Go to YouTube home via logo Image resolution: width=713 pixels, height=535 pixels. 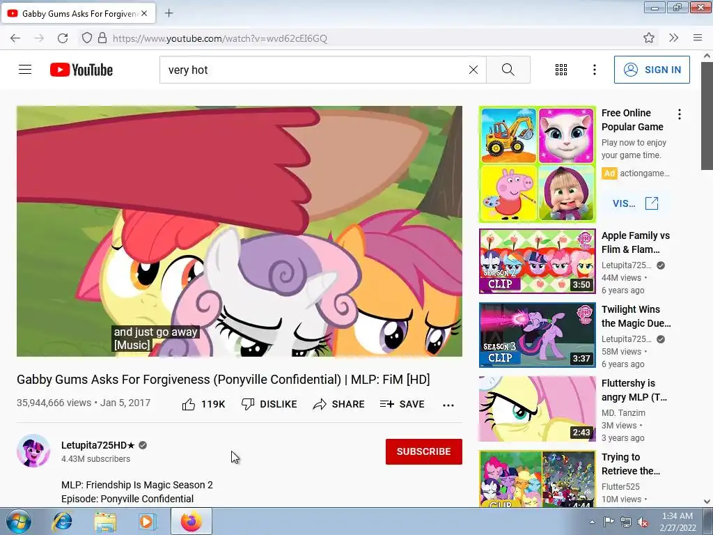[81, 70]
